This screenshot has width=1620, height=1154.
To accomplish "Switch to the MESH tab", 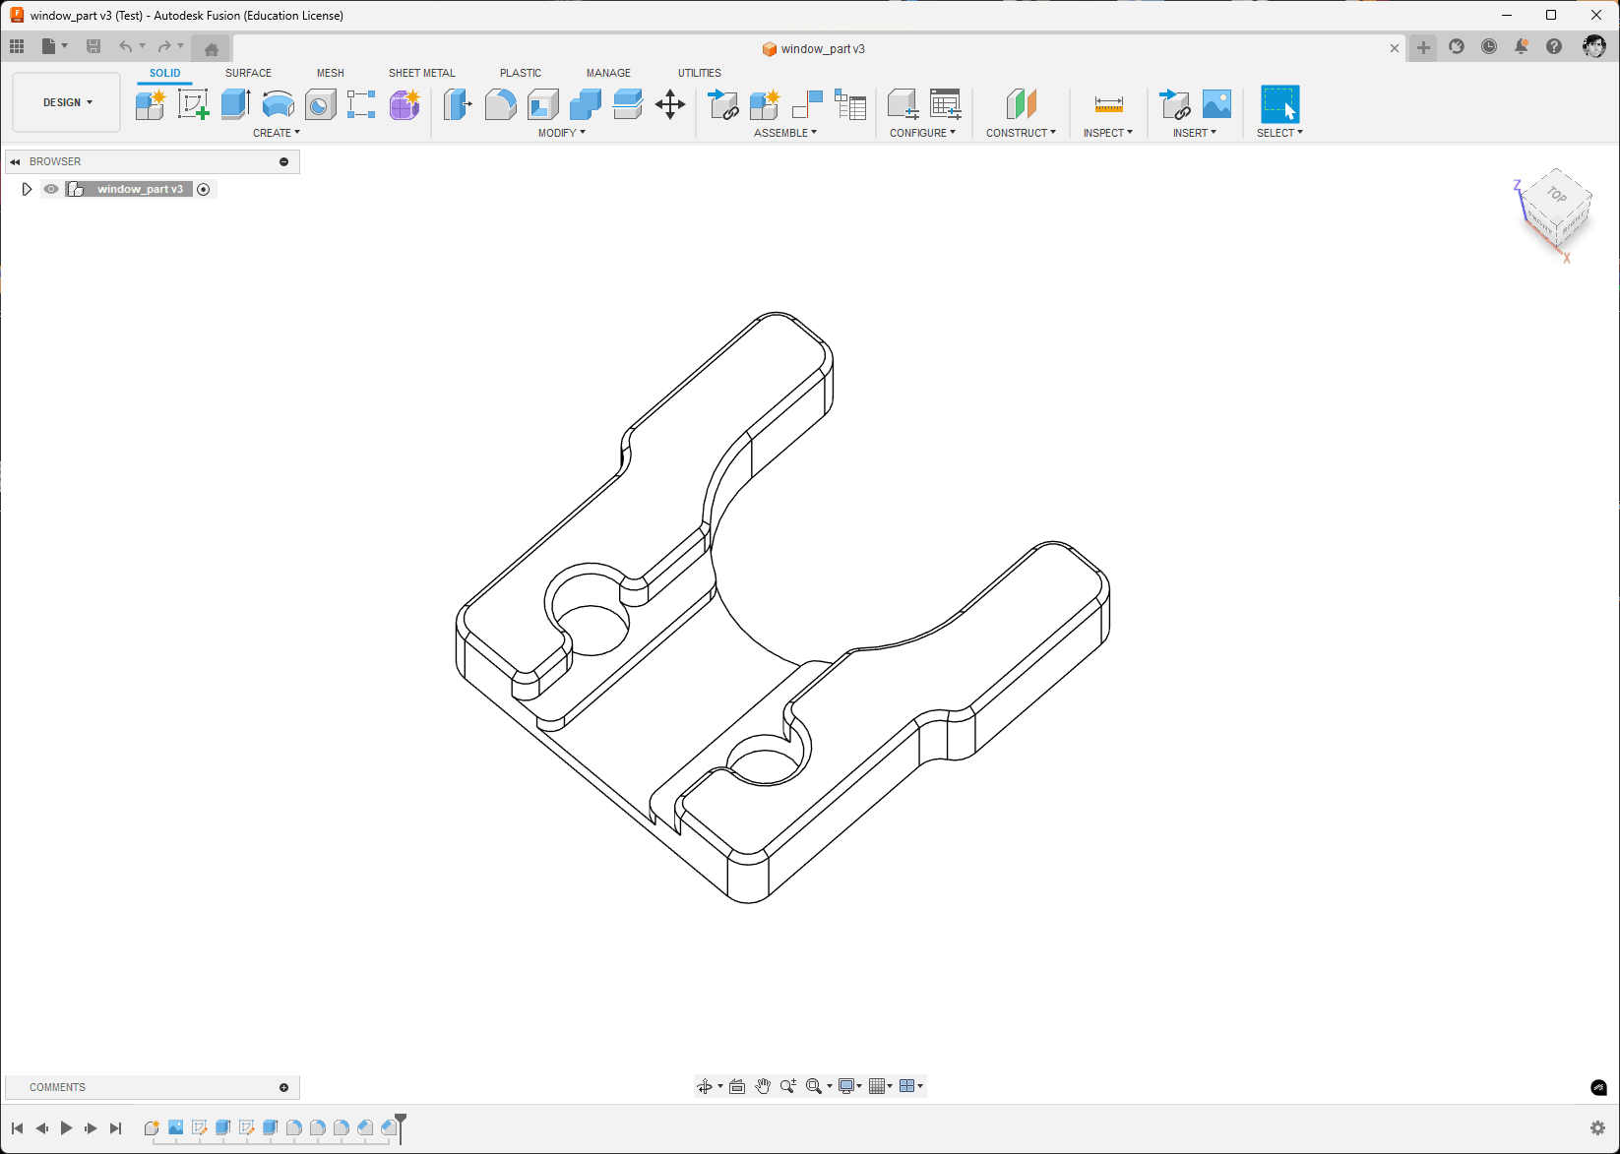I will pyautogui.click(x=331, y=73).
